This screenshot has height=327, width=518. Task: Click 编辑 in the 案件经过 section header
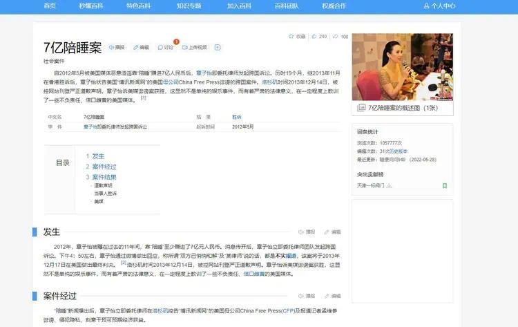[x=332, y=296]
